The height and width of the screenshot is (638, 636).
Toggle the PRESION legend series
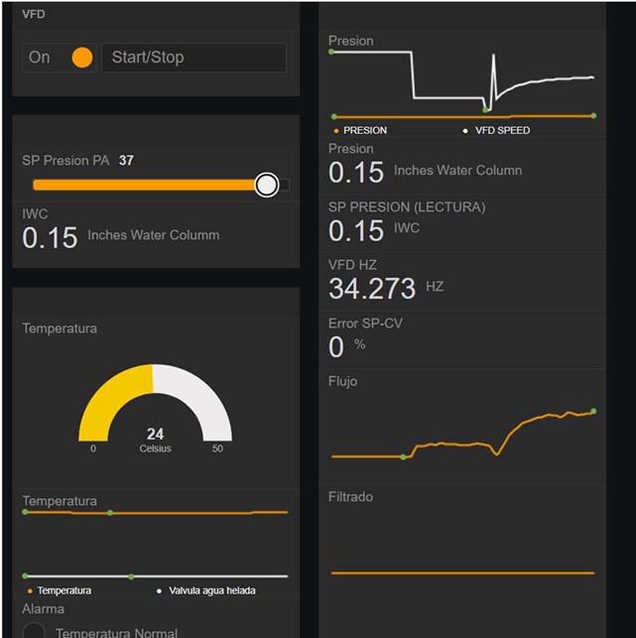[x=361, y=130]
